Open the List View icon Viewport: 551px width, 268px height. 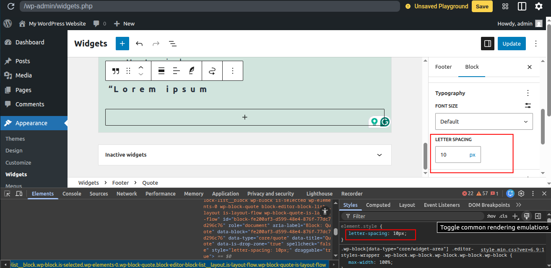pyautogui.click(x=172, y=44)
